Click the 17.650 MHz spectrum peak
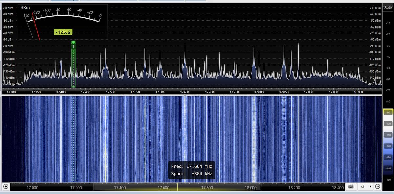The image size is (394, 194). (185, 46)
